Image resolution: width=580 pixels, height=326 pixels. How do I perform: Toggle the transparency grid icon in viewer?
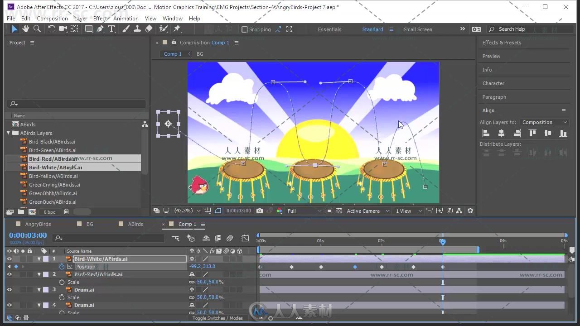click(339, 211)
